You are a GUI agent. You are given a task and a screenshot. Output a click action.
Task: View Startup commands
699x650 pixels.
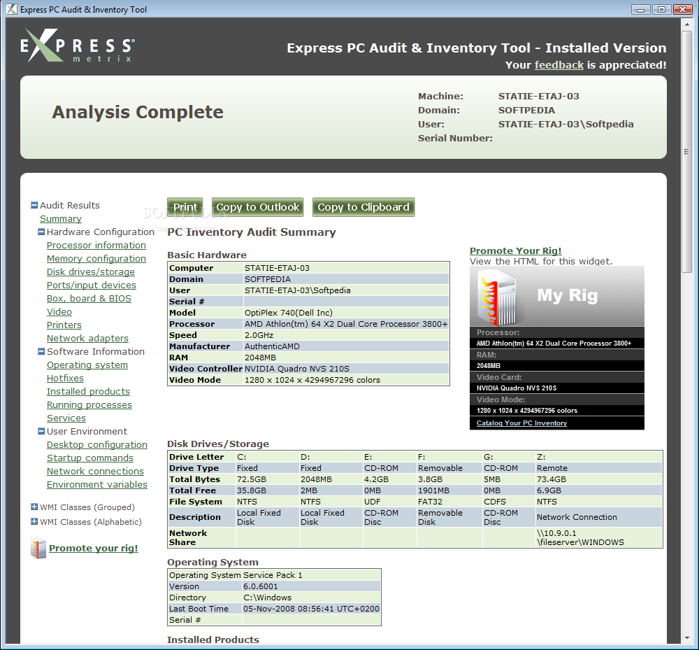pos(90,458)
